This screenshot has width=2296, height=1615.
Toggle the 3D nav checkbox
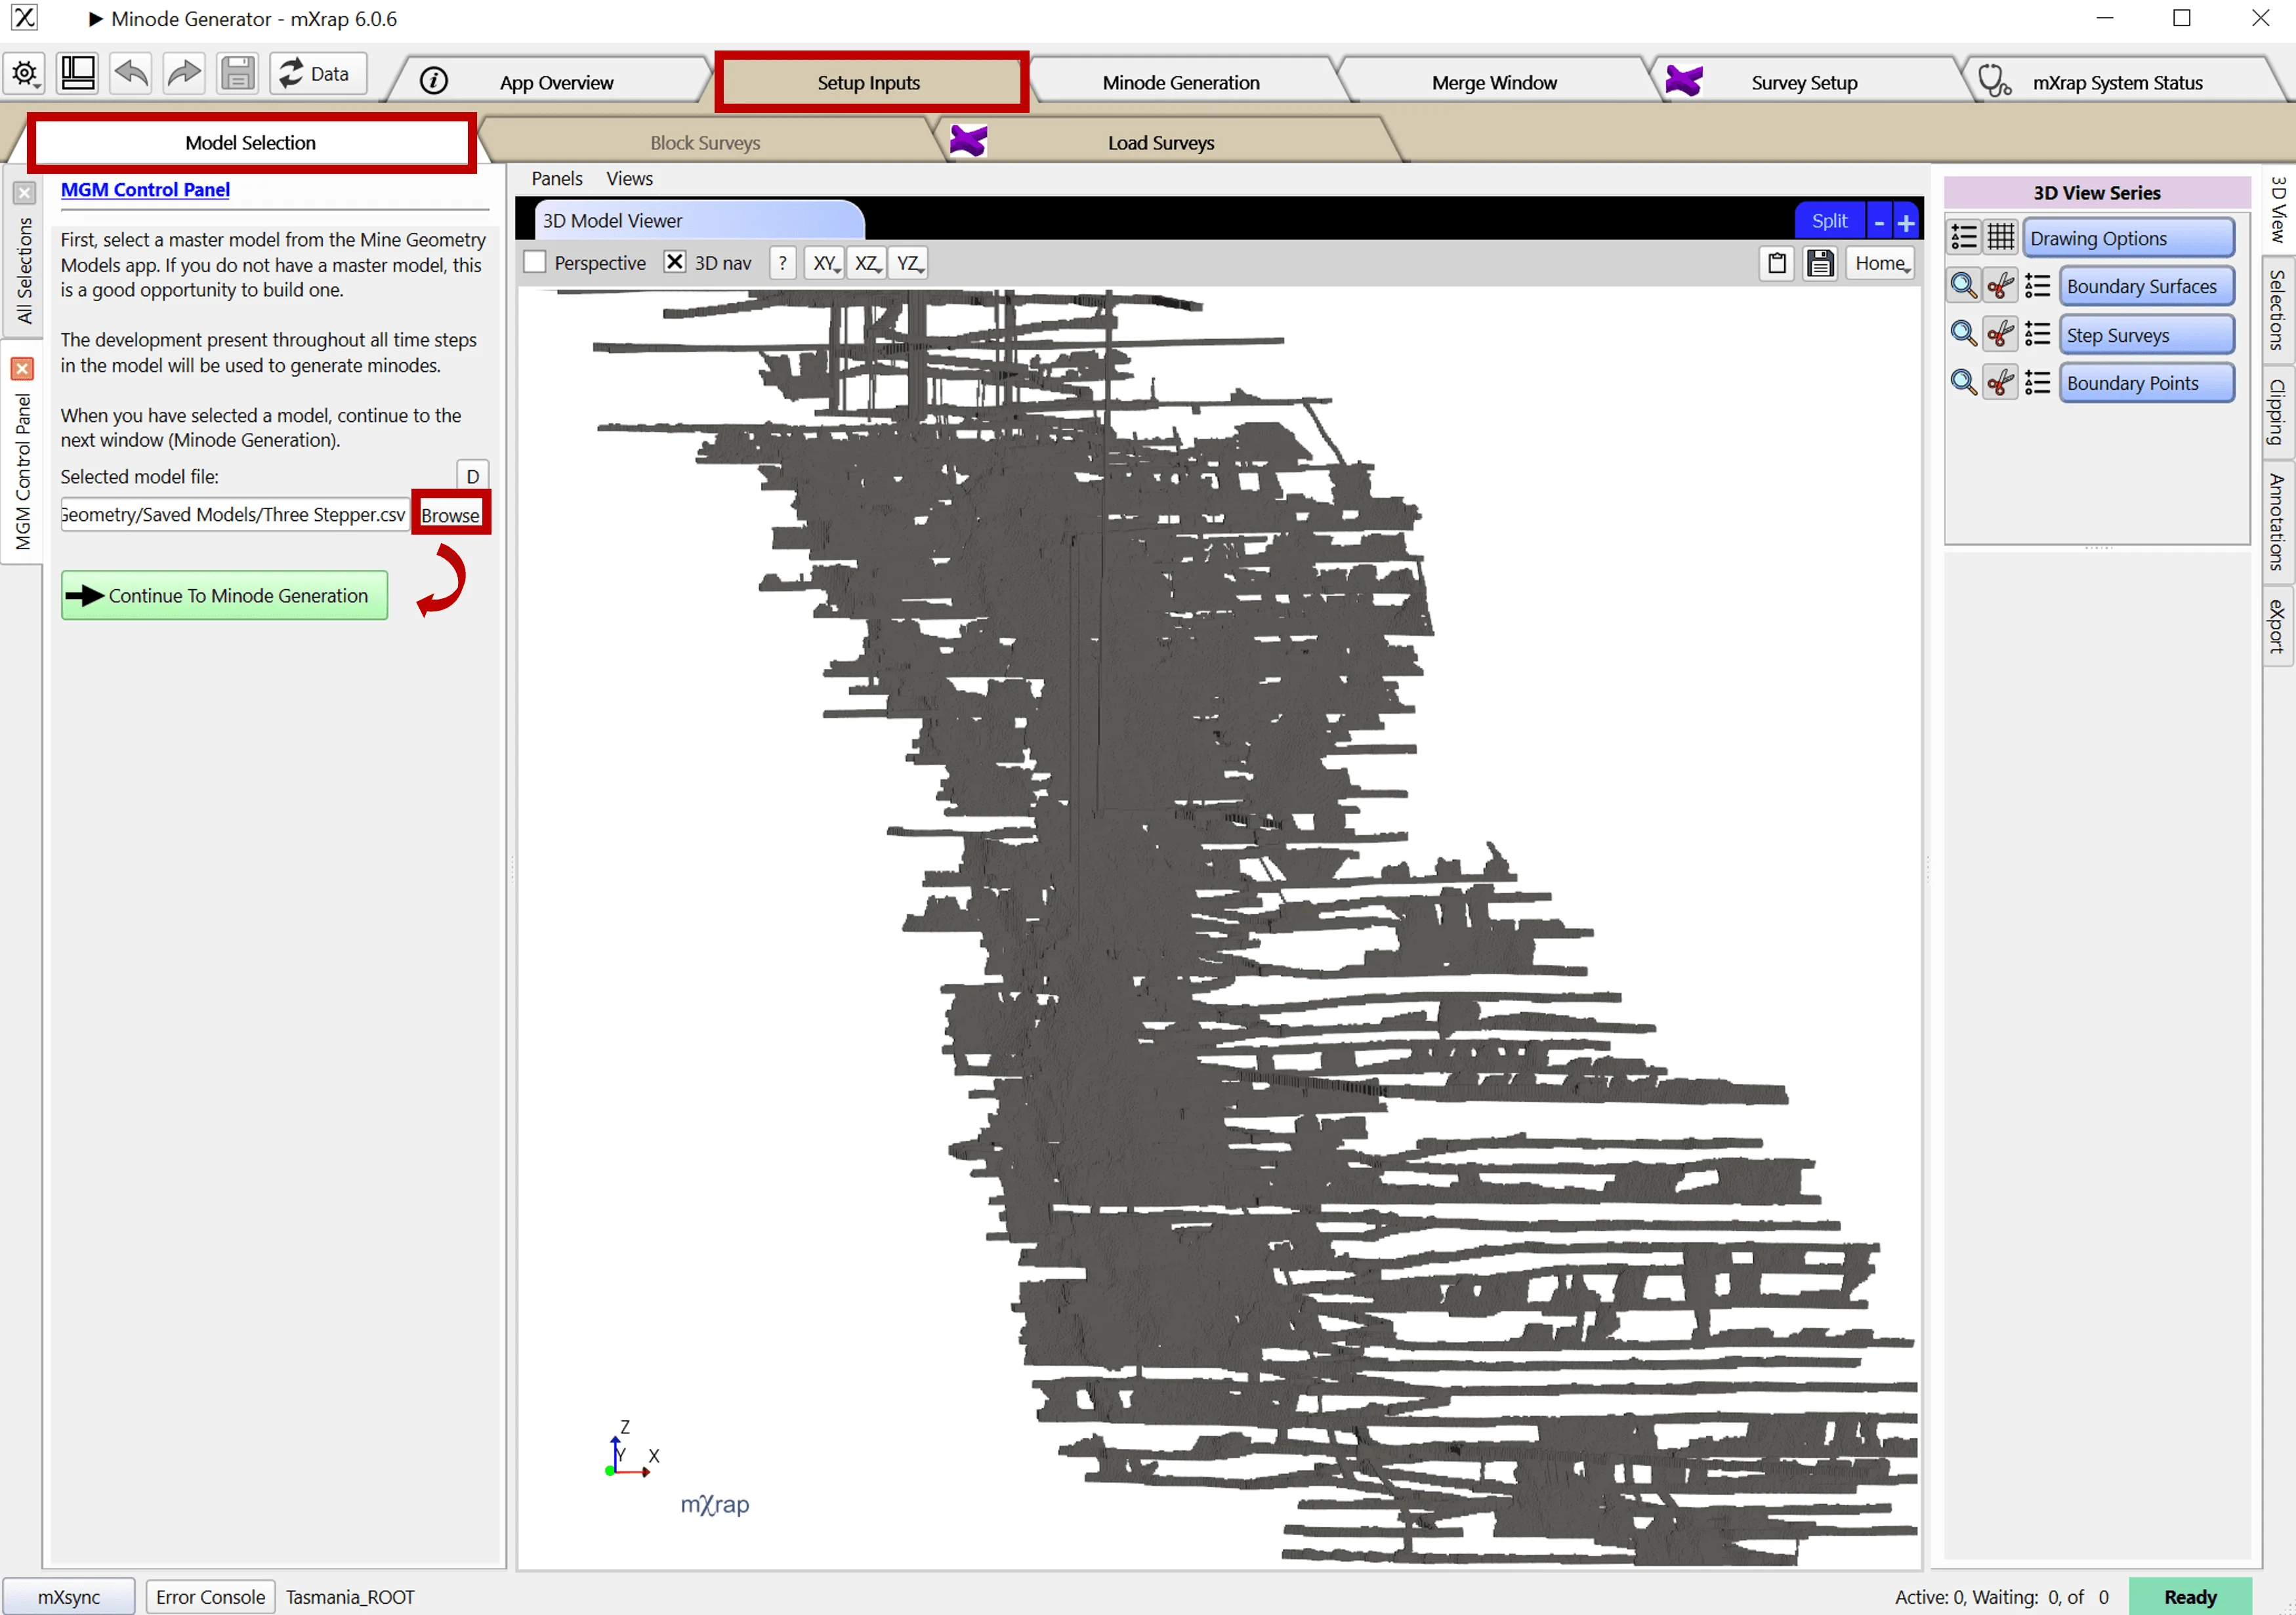click(675, 263)
